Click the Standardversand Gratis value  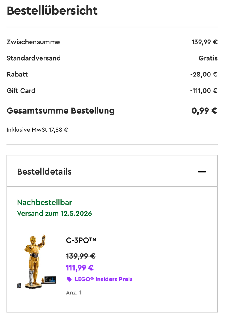tap(208, 58)
